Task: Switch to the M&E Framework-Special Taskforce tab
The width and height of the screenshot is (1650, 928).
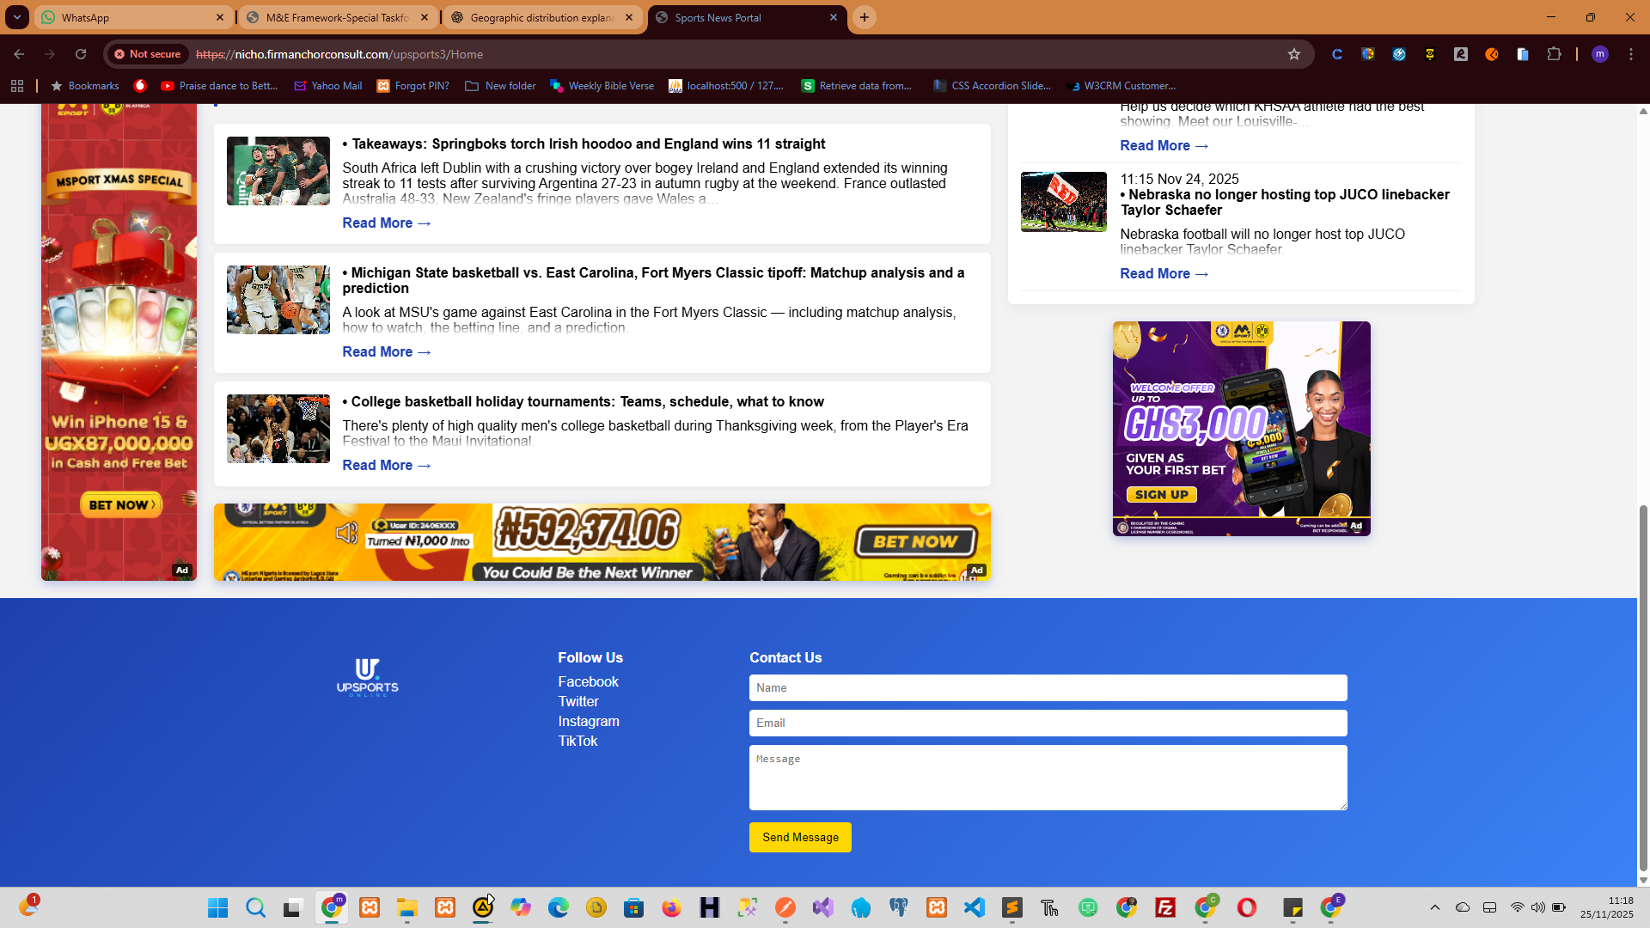Action: coord(337,17)
